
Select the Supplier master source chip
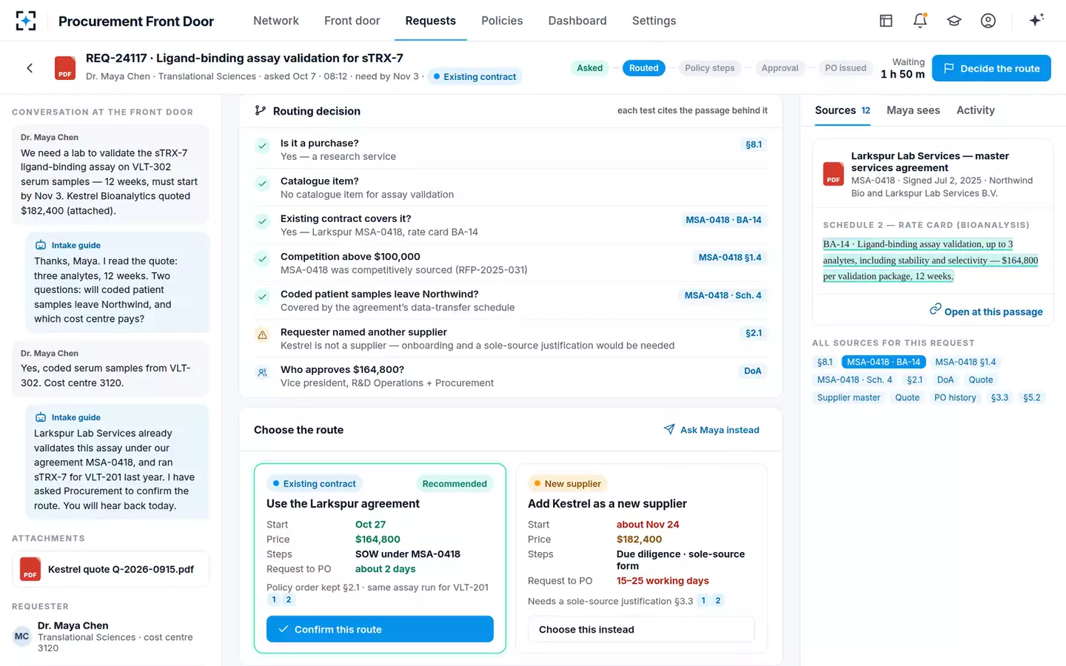pos(848,397)
